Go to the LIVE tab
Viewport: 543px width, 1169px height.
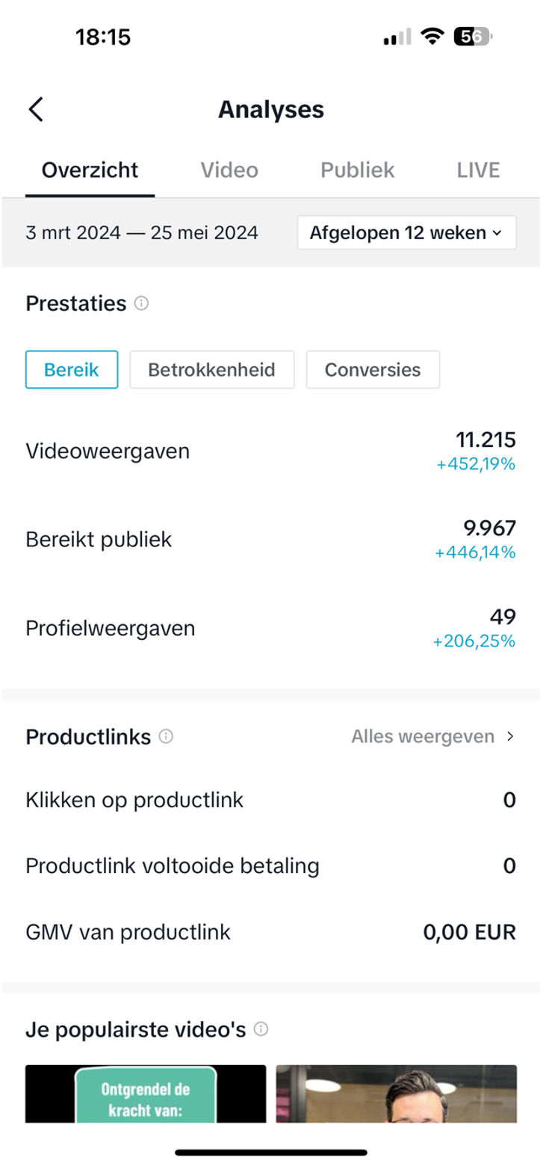tap(478, 170)
